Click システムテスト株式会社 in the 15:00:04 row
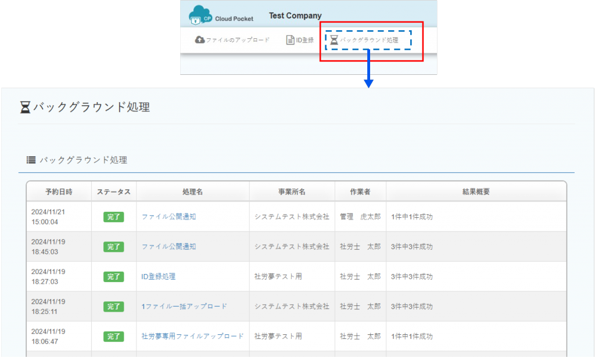This screenshot has width=595, height=357. (292, 217)
